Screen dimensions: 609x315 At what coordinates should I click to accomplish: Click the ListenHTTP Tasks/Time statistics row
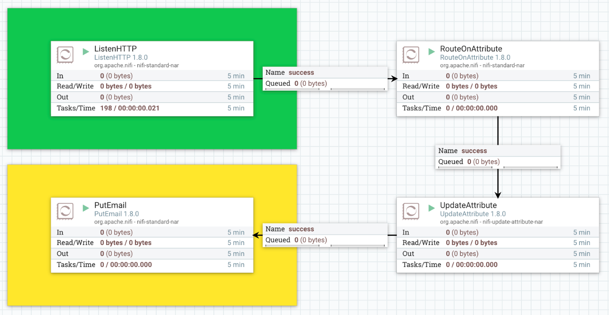pos(152,108)
